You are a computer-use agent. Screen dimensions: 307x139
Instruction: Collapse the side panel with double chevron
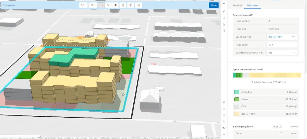pos(224,4)
